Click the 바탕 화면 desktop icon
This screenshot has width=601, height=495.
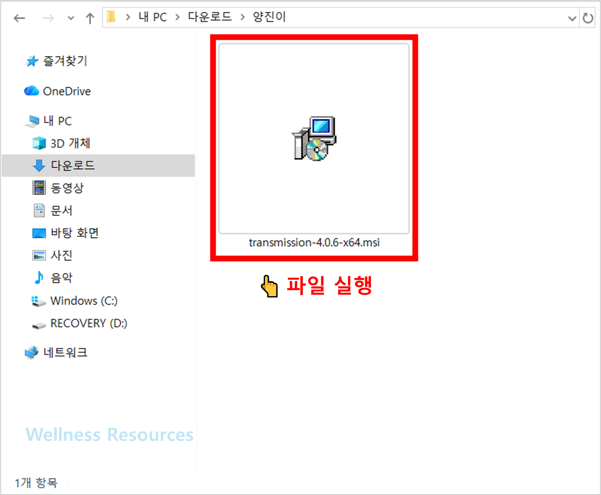39,233
